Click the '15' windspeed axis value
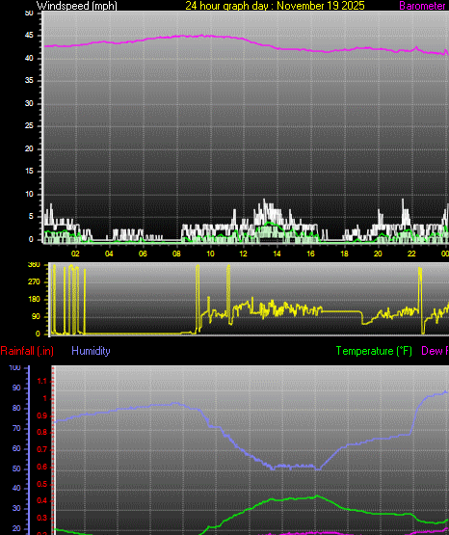449x535 pixels. pos(29,172)
